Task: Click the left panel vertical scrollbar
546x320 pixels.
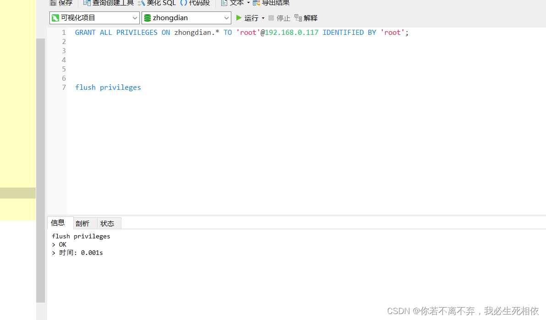Action: (41, 171)
